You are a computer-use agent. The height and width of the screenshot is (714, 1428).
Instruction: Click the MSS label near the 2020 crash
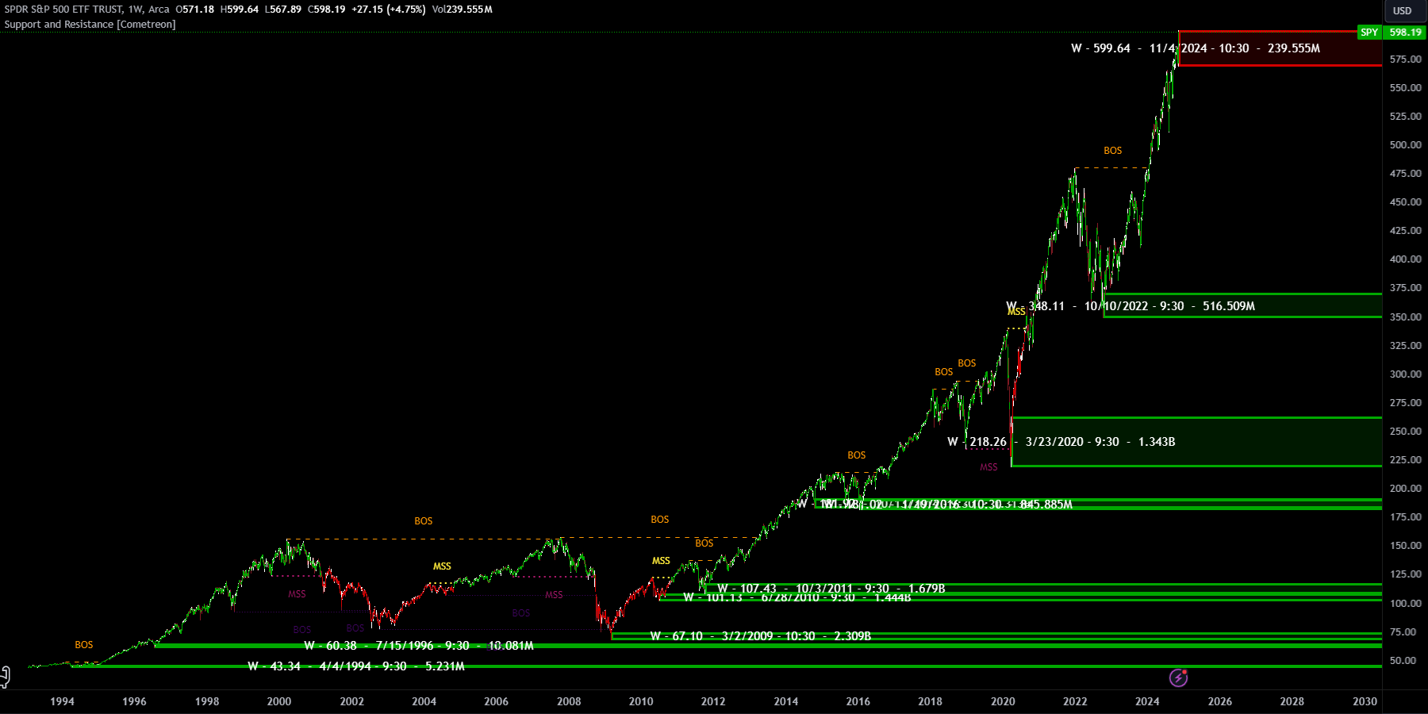(988, 467)
